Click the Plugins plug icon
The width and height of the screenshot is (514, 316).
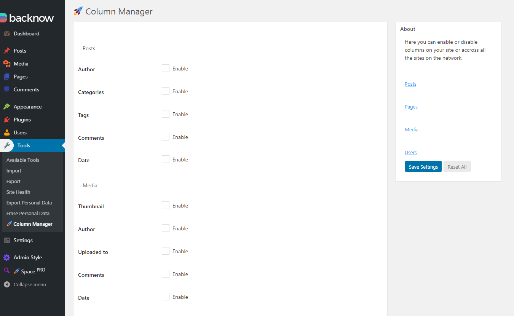(6, 120)
